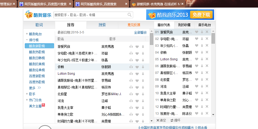This screenshot has width=258, height=129.
Task: Open the 歌词 tab
Action: coord(39,25)
